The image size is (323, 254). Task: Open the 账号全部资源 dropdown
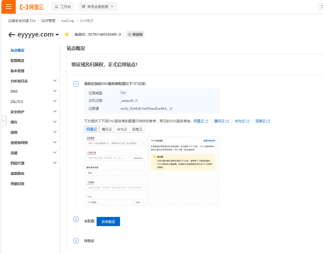[98, 7]
